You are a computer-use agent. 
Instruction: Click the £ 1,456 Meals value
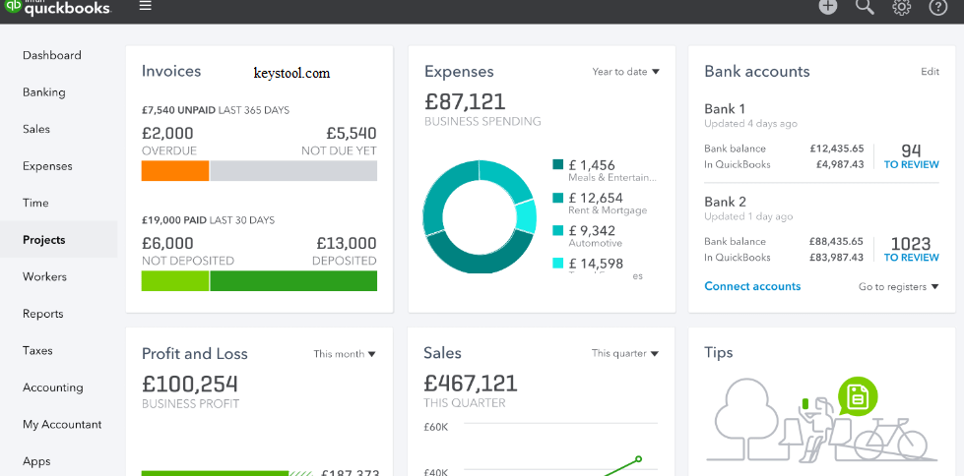(x=592, y=165)
